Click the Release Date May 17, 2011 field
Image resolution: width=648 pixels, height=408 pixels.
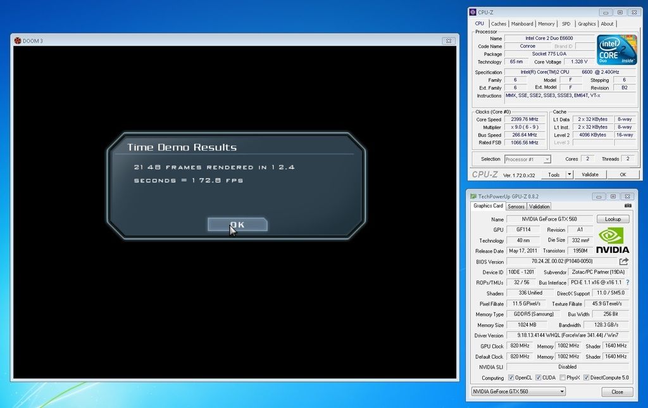(523, 251)
